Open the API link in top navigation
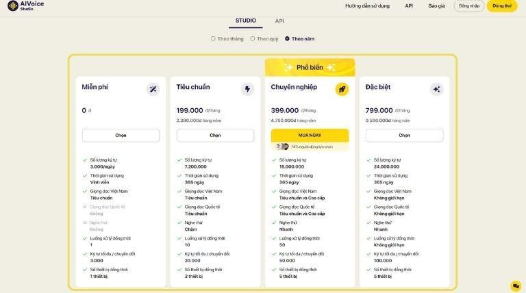Viewport: 526px width, 293px height. [409, 5]
